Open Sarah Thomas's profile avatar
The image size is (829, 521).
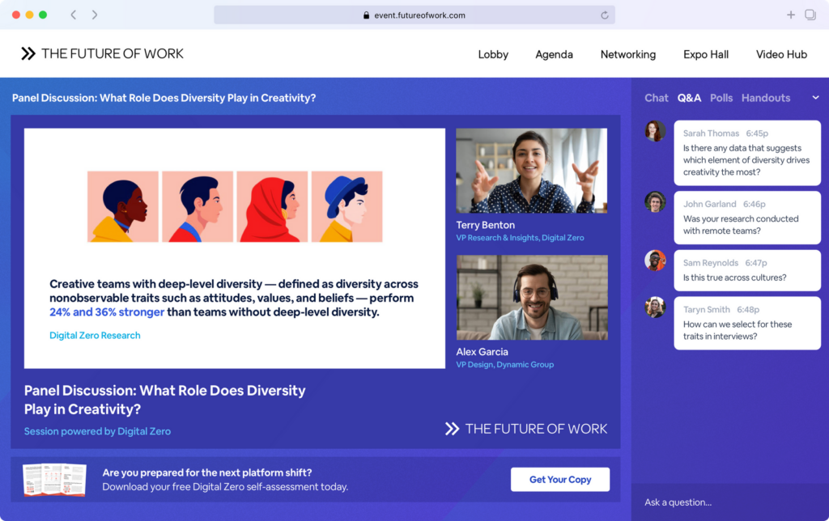pyautogui.click(x=654, y=131)
